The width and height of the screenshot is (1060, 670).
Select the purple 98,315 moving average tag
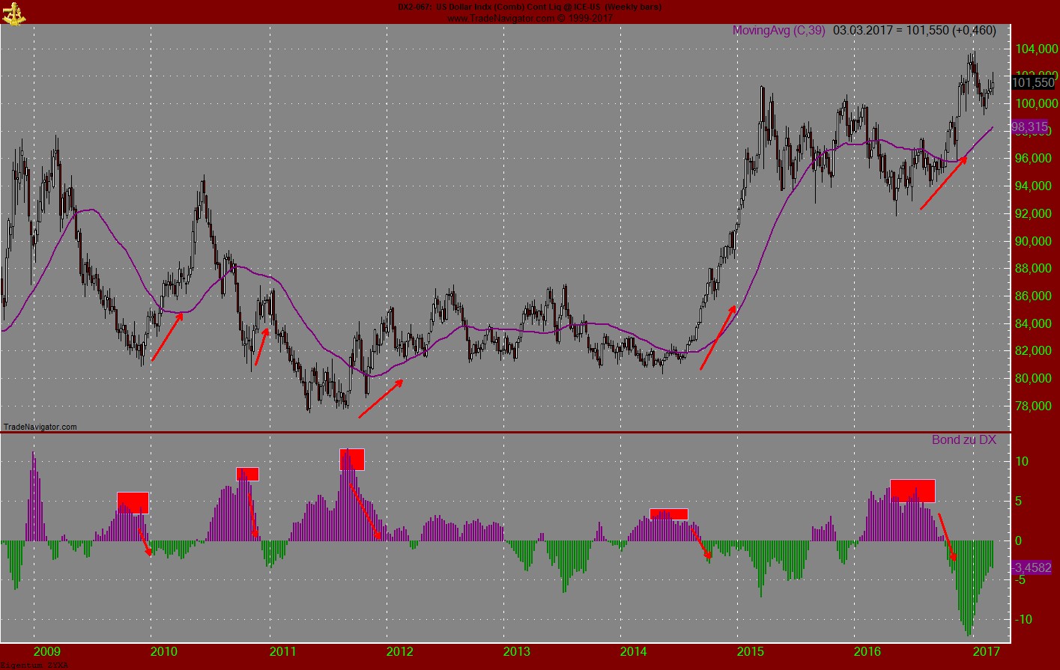point(1030,127)
